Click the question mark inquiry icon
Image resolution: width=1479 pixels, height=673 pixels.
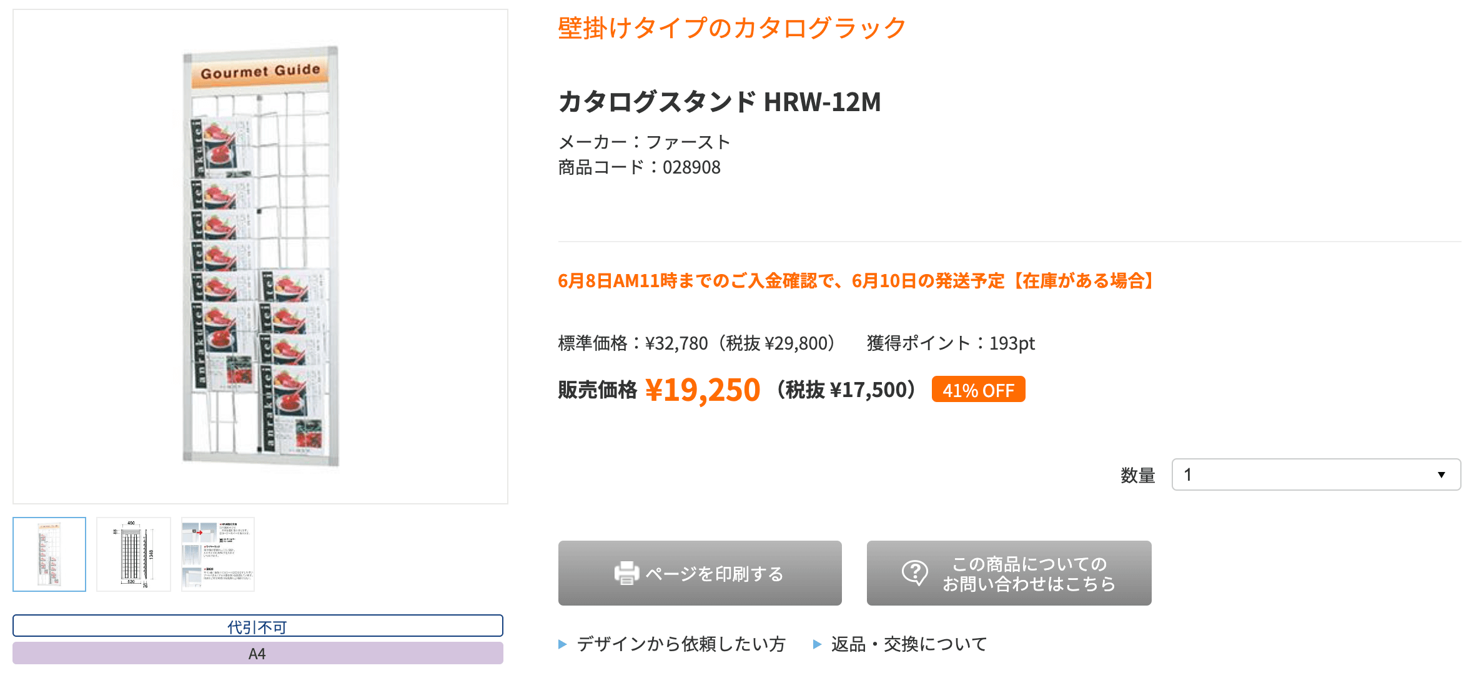[x=914, y=572]
